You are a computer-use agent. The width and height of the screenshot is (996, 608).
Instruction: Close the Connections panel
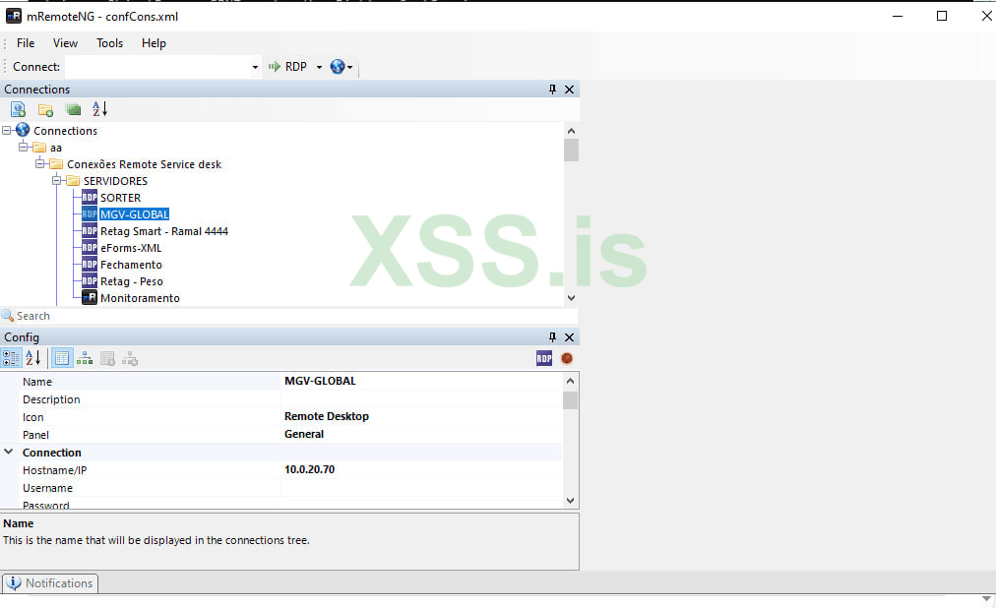(569, 90)
